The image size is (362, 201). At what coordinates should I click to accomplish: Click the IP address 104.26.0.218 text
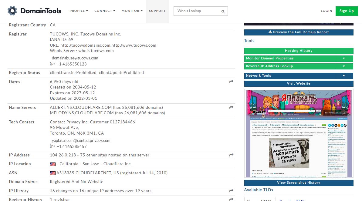coord(63,155)
